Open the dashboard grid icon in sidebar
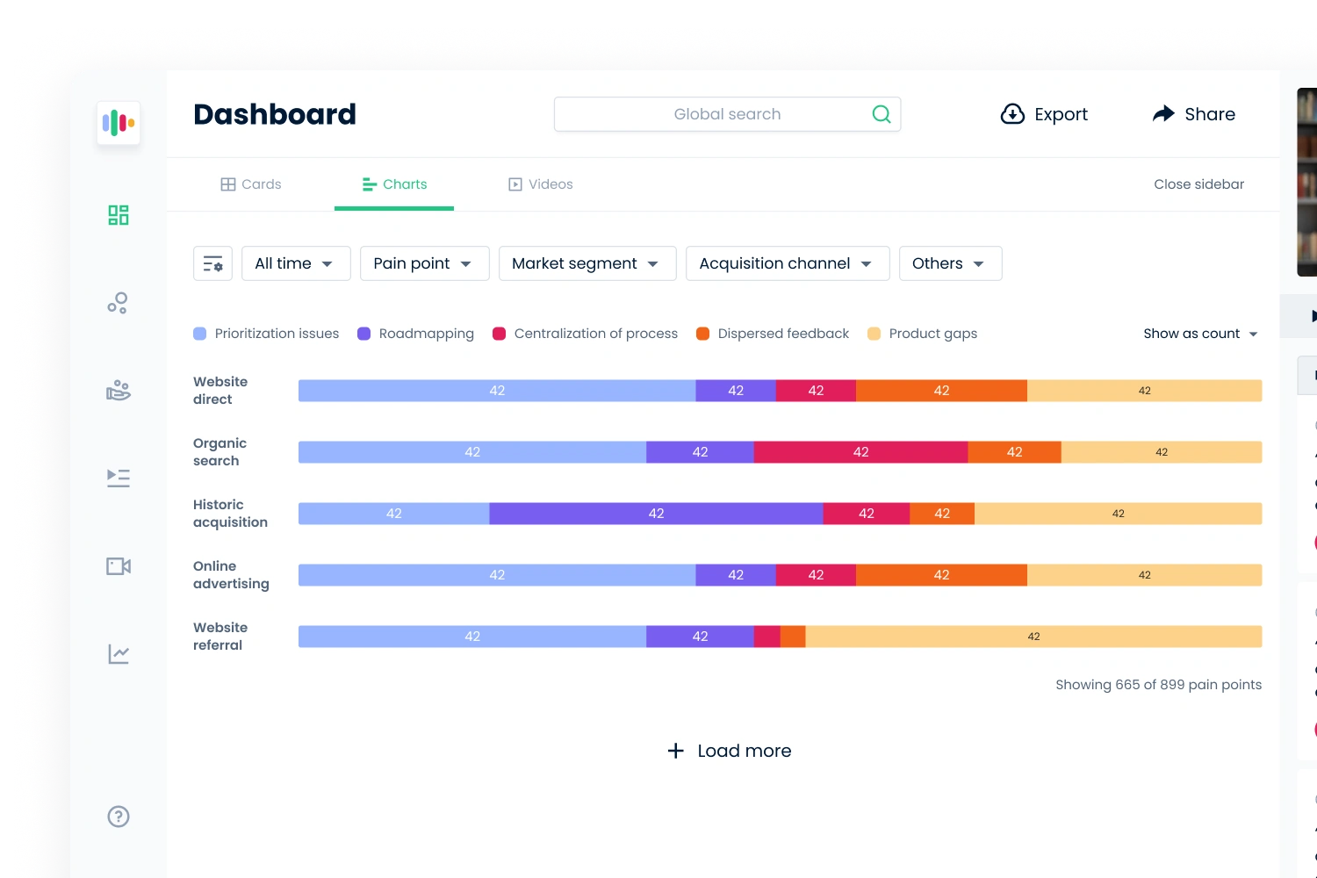The width and height of the screenshot is (1317, 878). coord(119,215)
